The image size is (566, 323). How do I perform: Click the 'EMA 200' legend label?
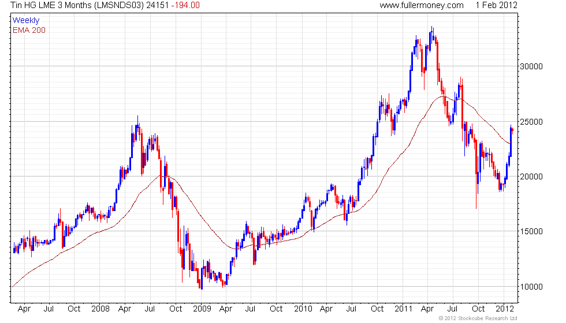coord(29,30)
